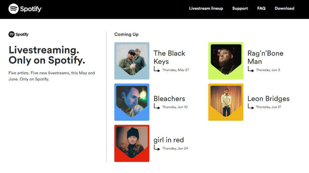Viewport: 309px width, 173px height.
Task: Click the Five artists description paragraph
Action: 52,76
